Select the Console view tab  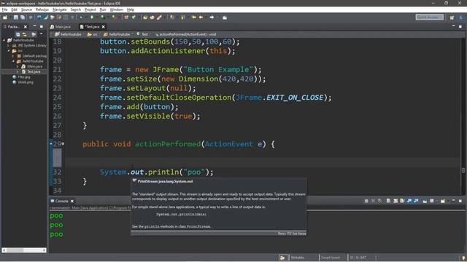tap(61, 201)
